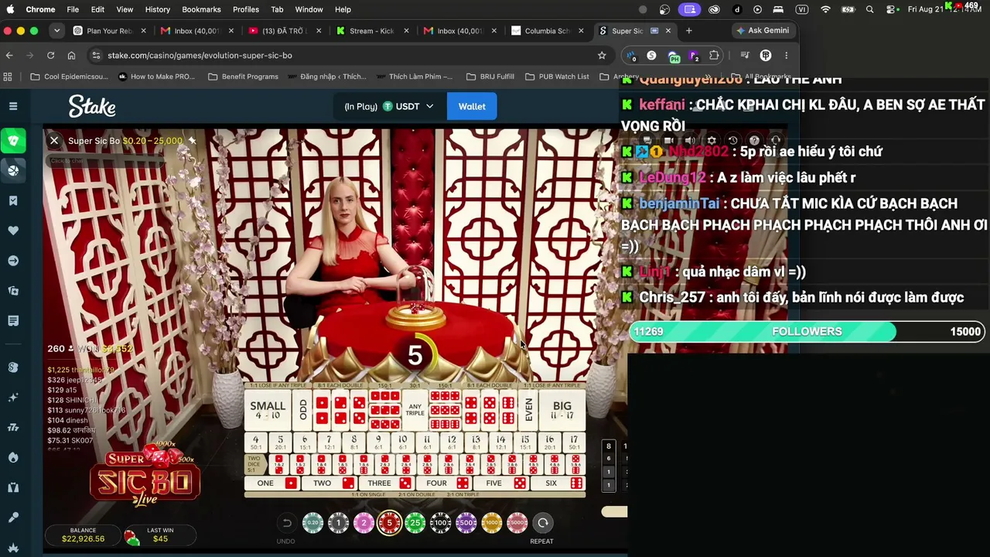Open the BRIJ Fulfill bookmark folder

coord(490,77)
